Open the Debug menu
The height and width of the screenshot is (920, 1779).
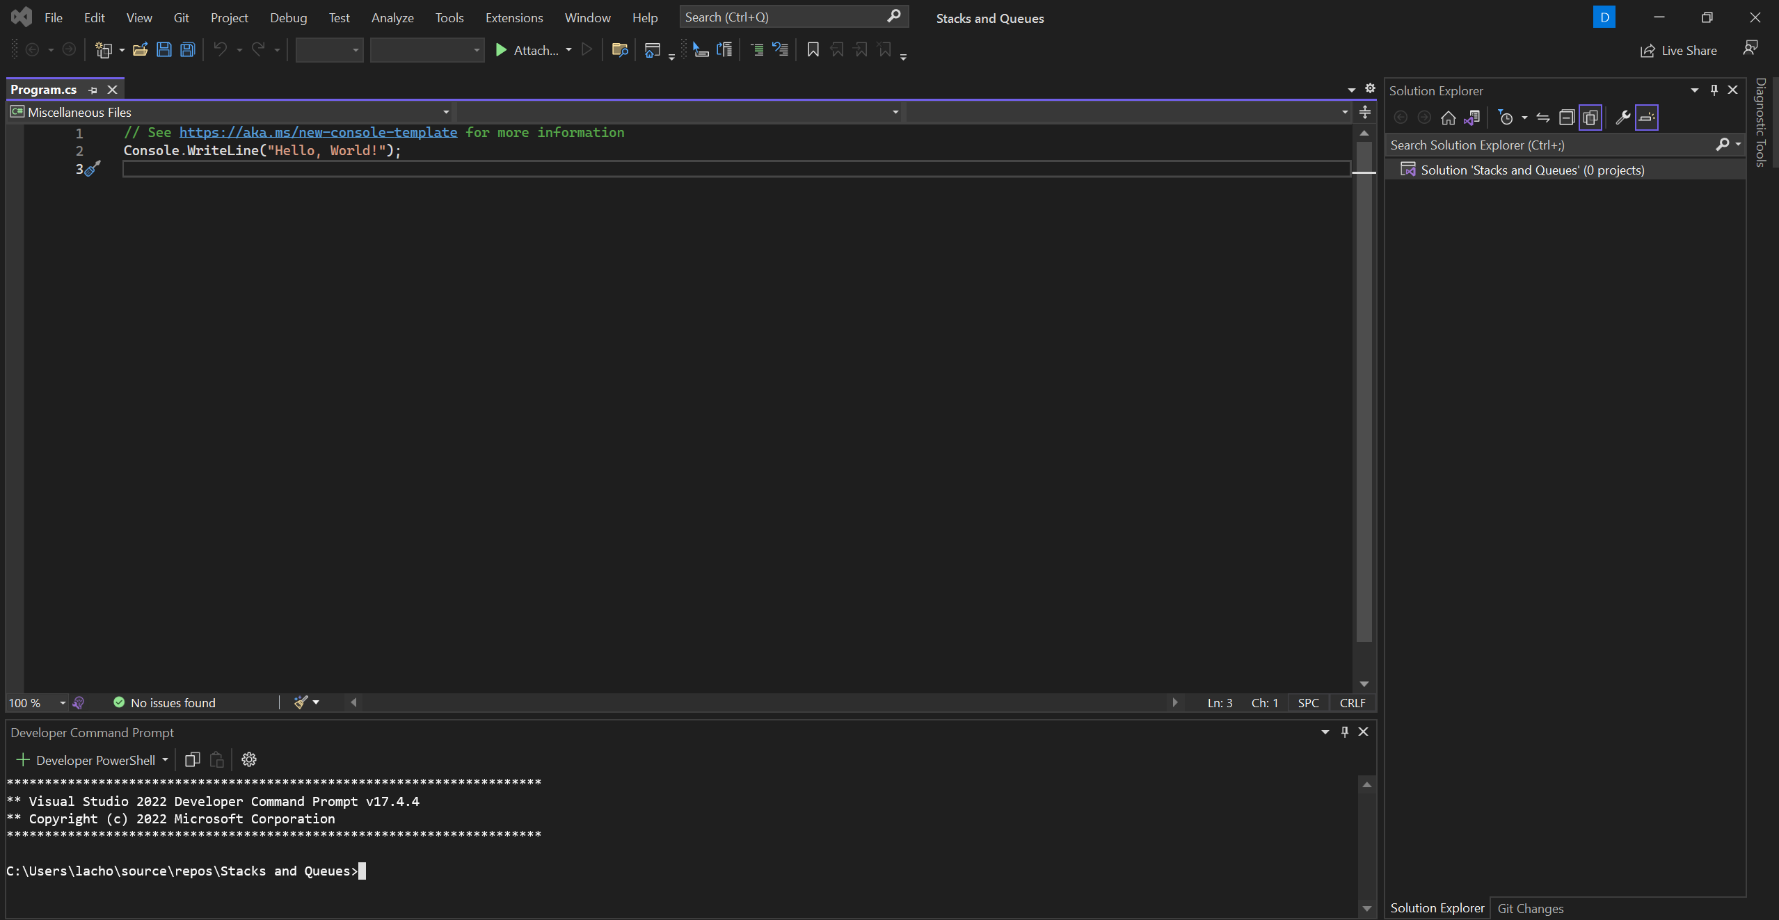tap(288, 17)
